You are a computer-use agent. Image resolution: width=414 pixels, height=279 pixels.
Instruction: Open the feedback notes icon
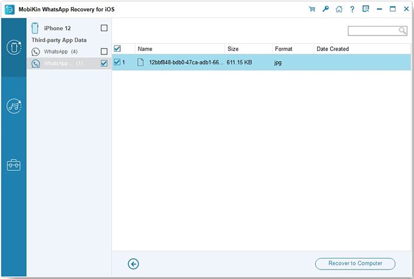366,9
